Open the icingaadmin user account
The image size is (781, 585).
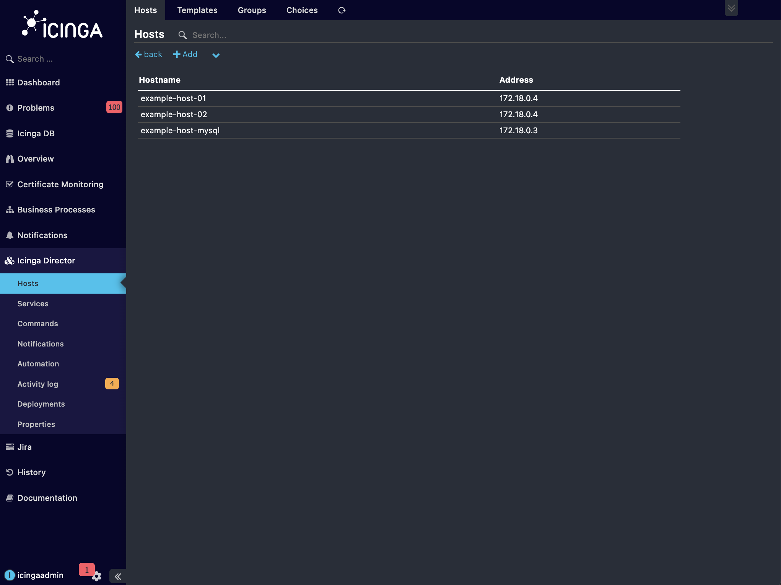pyautogui.click(x=40, y=575)
